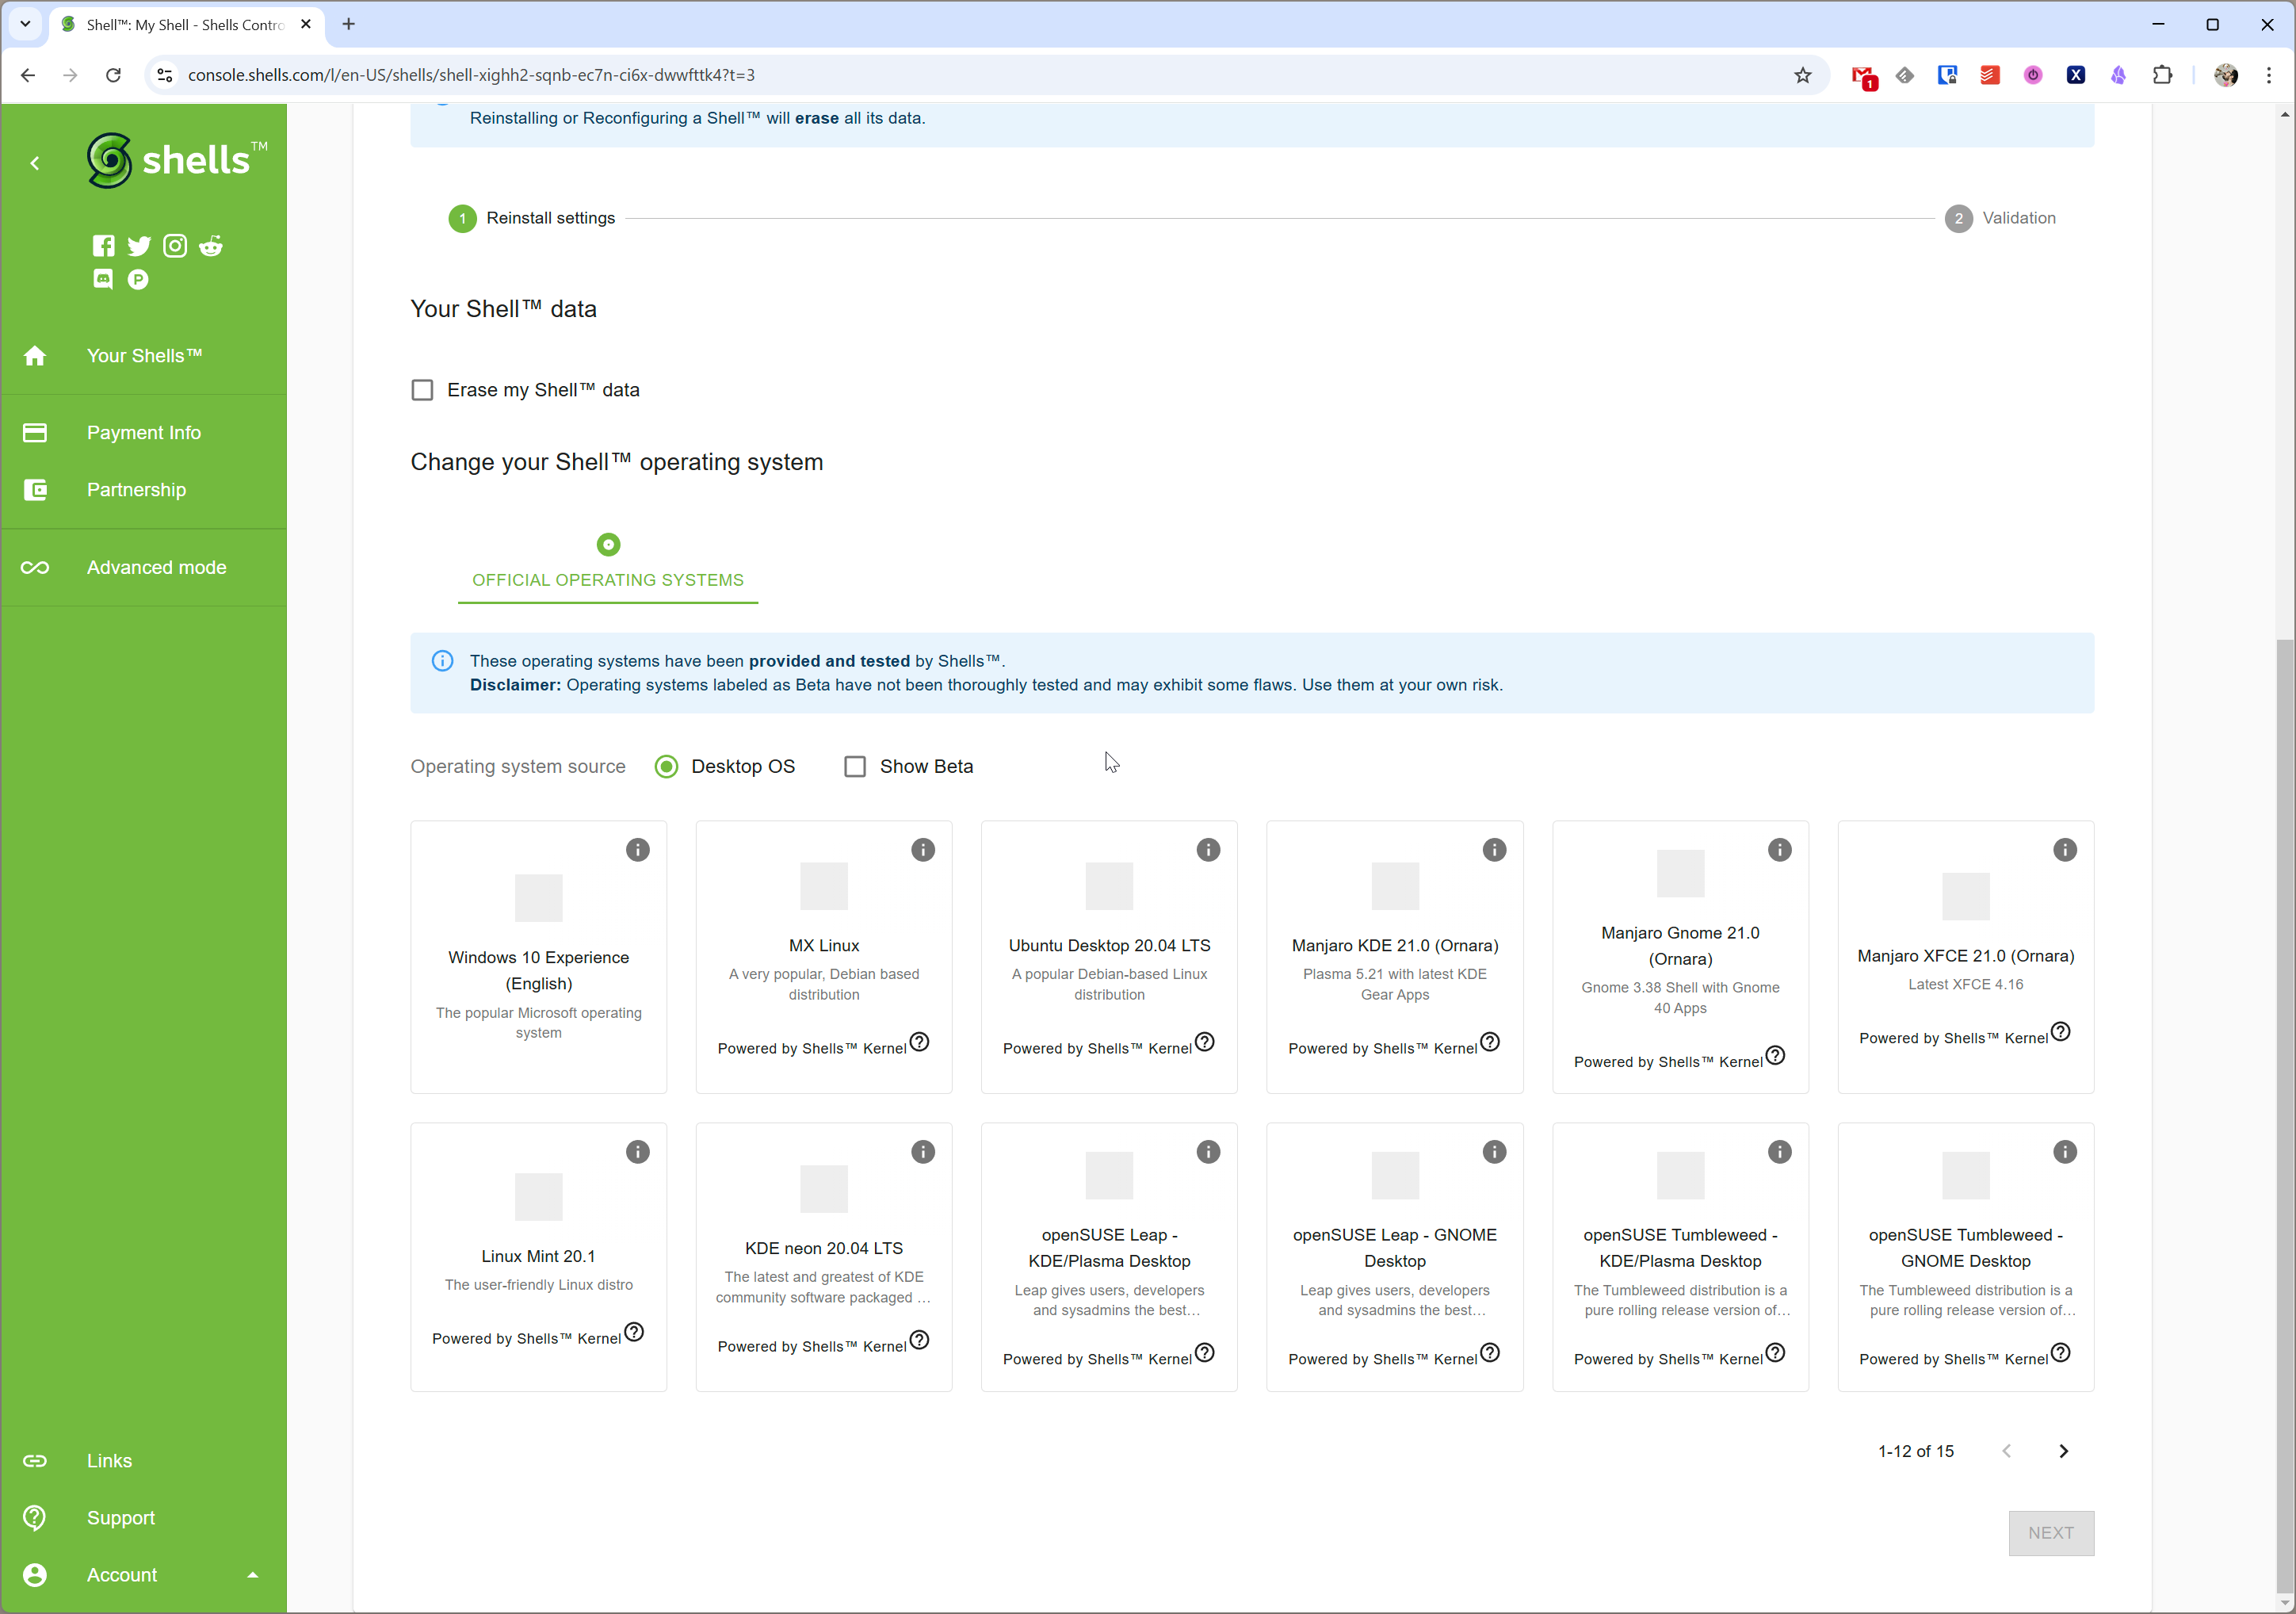Click help icon beside Ubuntu Desktop kernel label
This screenshot has width=2296, height=1614.
1205,1042
